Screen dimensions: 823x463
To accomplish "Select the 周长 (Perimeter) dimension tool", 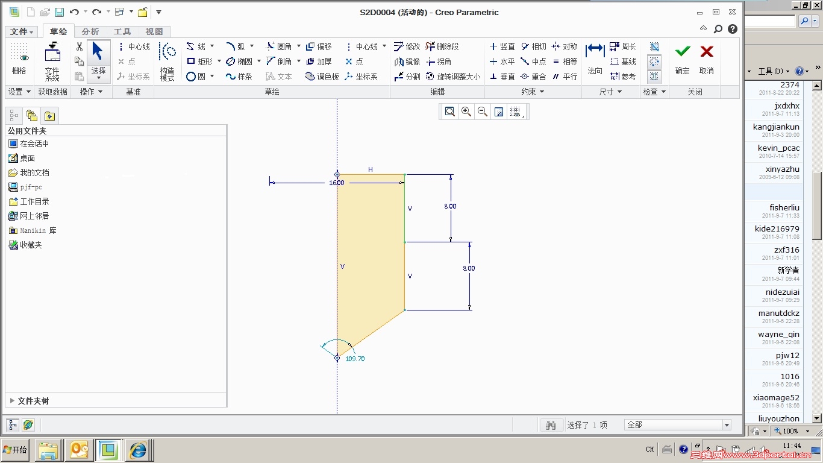I will point(623,46).
